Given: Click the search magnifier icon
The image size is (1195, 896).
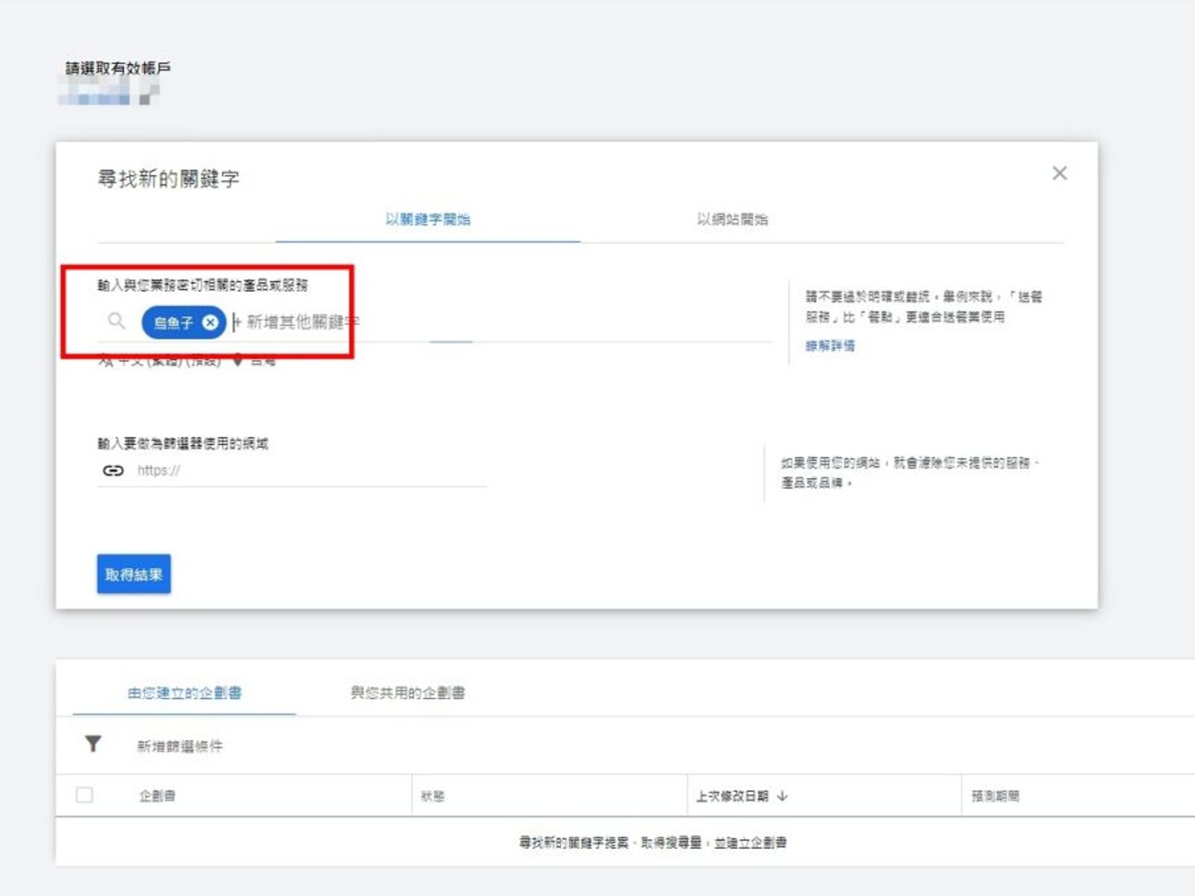Looking at the screenshot, I should [x=117, y=321].
